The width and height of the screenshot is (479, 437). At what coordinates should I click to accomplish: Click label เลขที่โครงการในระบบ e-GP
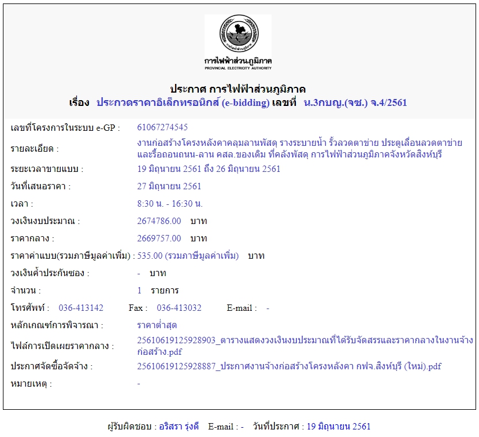point(65,127)
